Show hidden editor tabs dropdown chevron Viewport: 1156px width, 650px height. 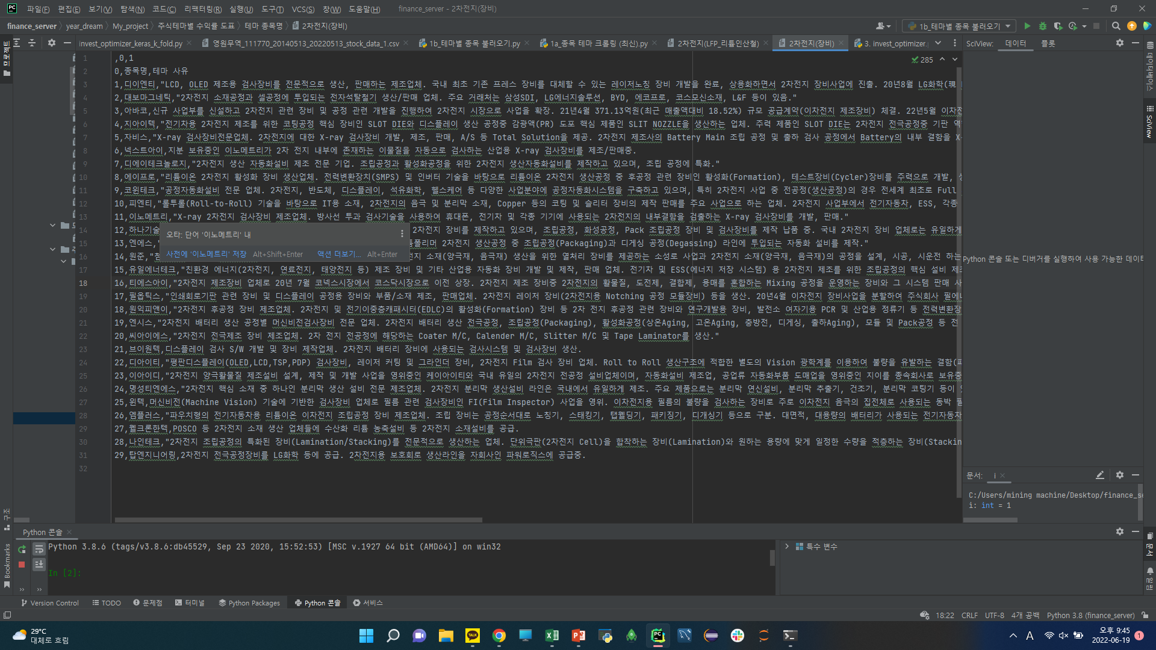coord(939,43)
